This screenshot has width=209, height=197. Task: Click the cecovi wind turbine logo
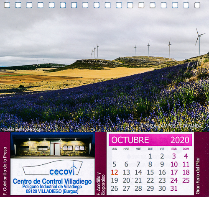point(53,168)
